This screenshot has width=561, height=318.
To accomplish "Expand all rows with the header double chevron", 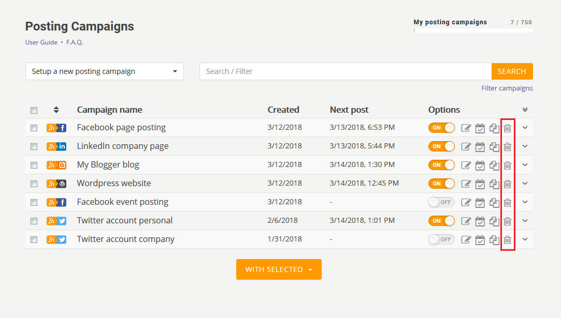I will click(525, 110).
